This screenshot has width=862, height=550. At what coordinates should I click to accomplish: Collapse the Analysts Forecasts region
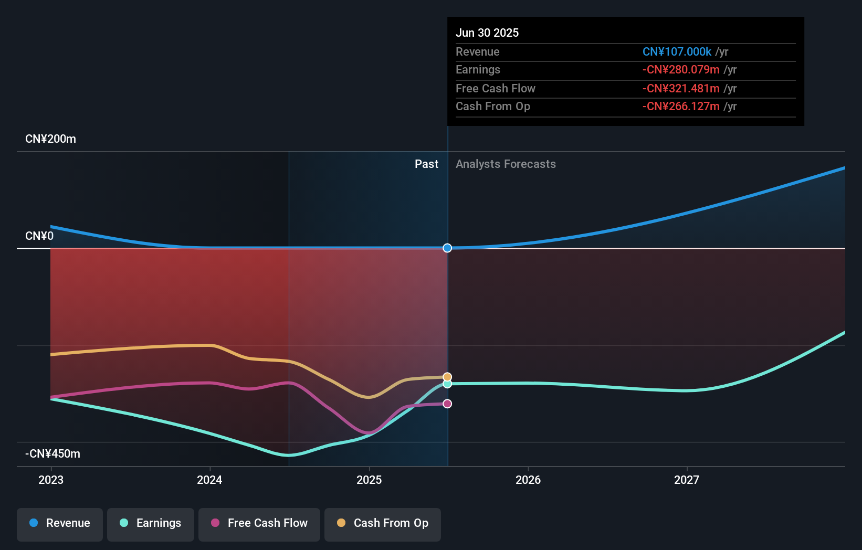coord(505,164)
